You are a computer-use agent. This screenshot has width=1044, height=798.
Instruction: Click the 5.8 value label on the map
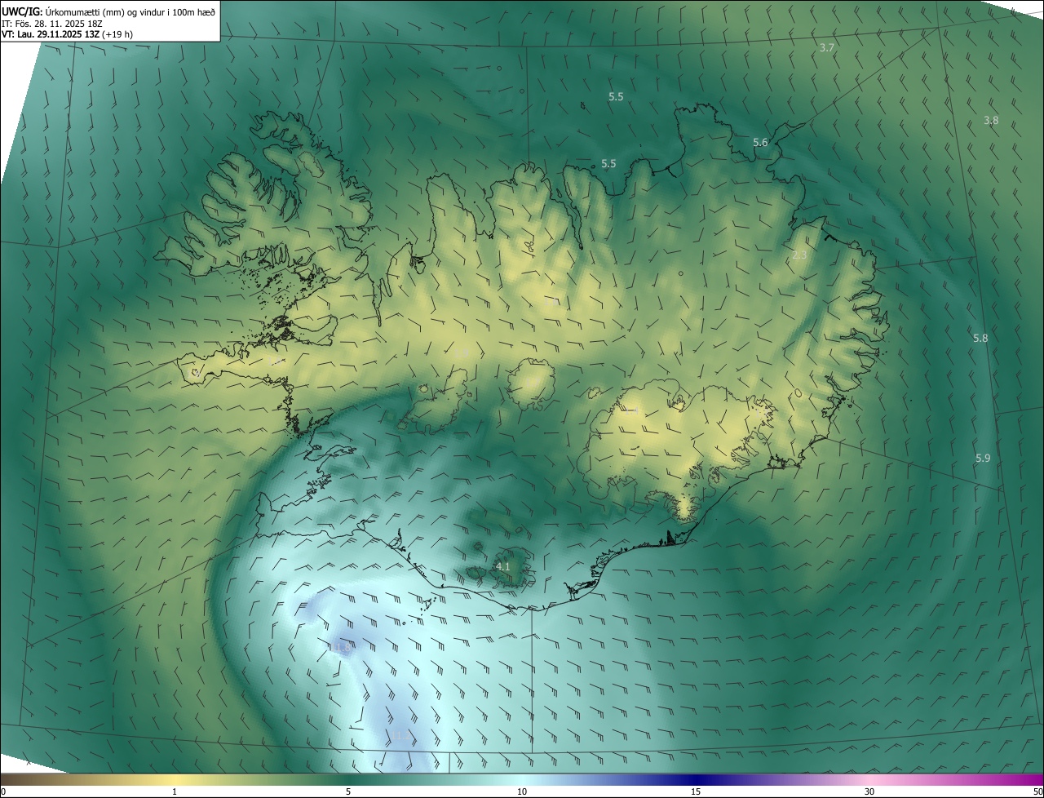(x=980, y=338)
